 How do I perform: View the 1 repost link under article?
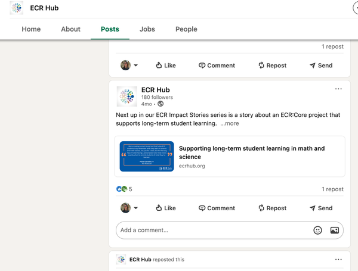(x=332, y=189)
